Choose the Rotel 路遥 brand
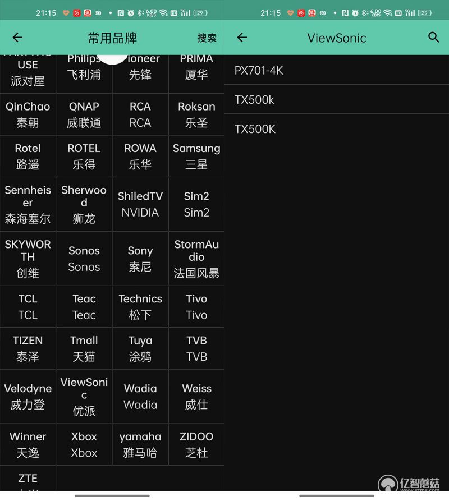This screenshot has width=449, height=501. click(x=28, y=156)
